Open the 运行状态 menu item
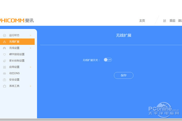Screen dimensions: 182x121 (14, 35)
